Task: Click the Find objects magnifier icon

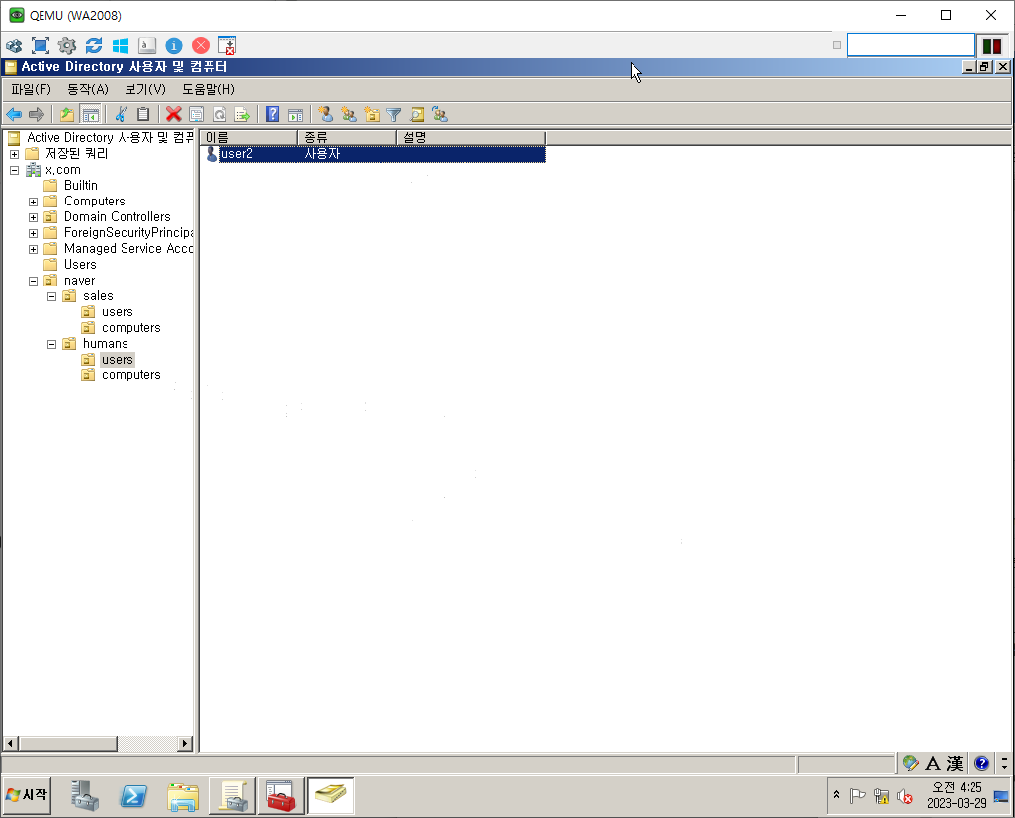Action: coord(417,115)
